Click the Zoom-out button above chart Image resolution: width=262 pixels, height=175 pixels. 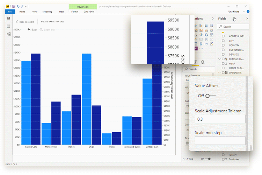click(x=47, y=30)
